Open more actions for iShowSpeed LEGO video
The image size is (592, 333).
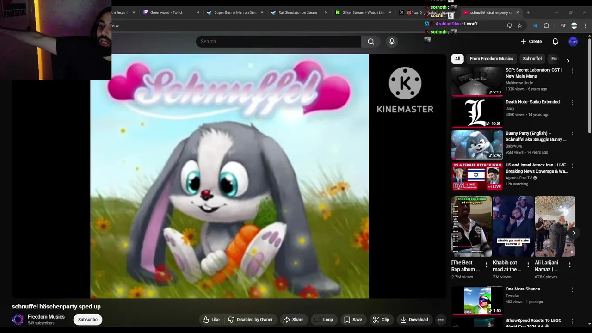coord(573,321)
